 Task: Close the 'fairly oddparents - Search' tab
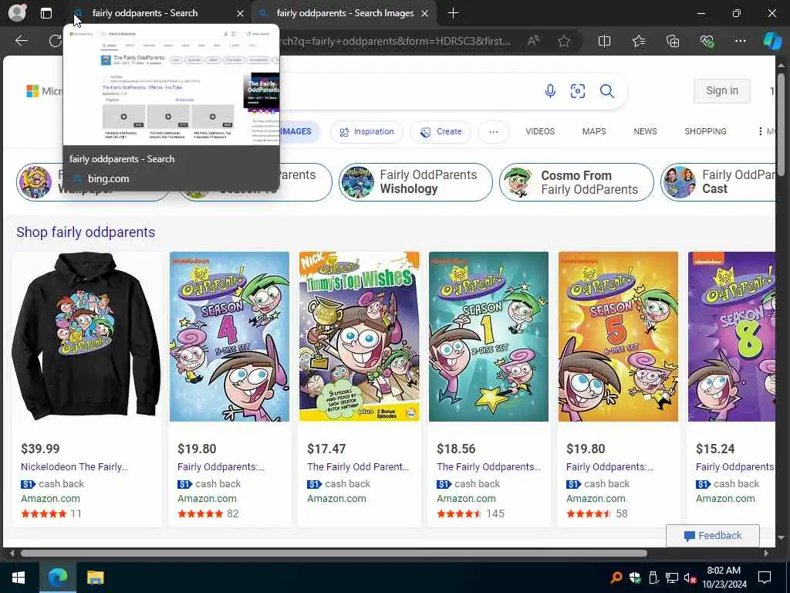tap(241, 14)
